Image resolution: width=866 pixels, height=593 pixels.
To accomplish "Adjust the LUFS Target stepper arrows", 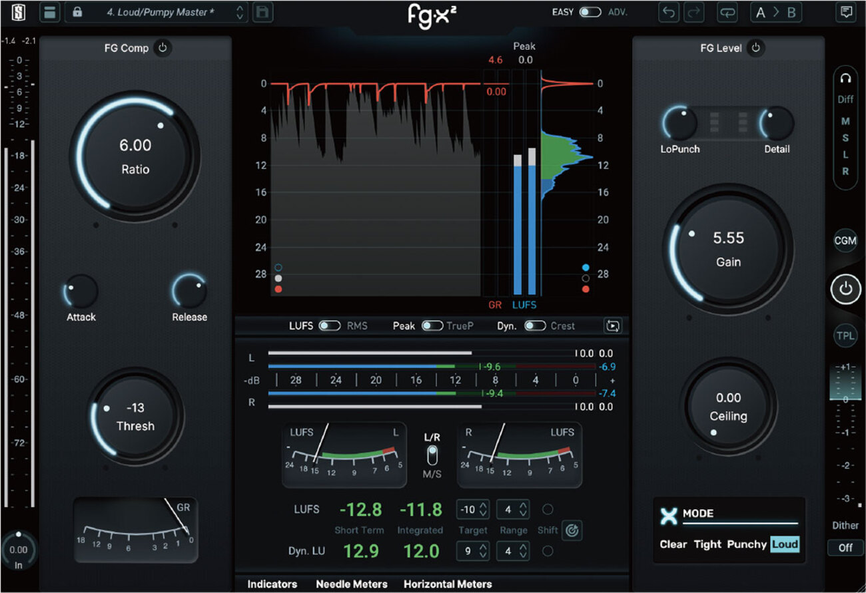I will click(483, 510).
